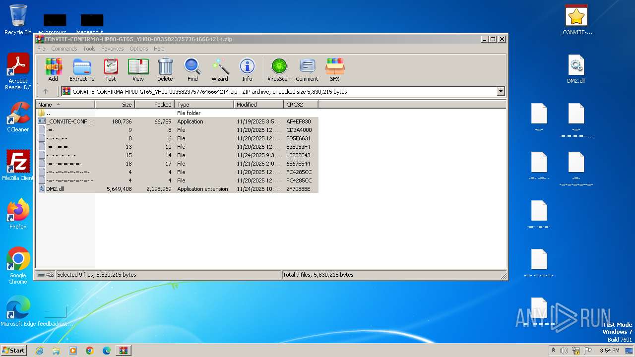Open the archive Info icon

point(247,69)
